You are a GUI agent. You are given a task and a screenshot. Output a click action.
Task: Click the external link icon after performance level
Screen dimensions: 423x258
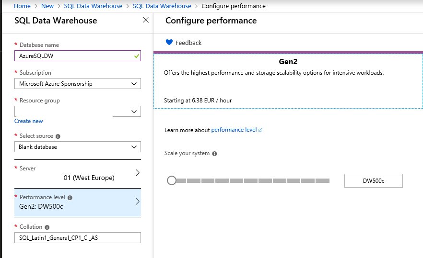point(260,130)
